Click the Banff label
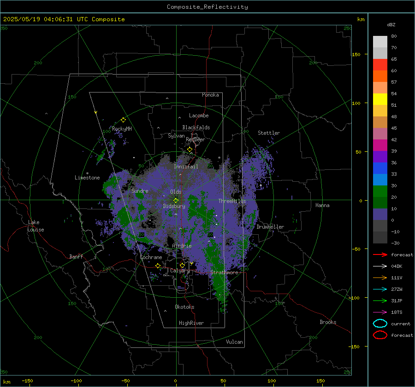415x387 pixels. point(76,256)
